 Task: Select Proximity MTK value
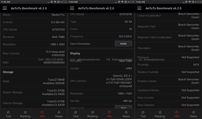[x=196, y=65]
